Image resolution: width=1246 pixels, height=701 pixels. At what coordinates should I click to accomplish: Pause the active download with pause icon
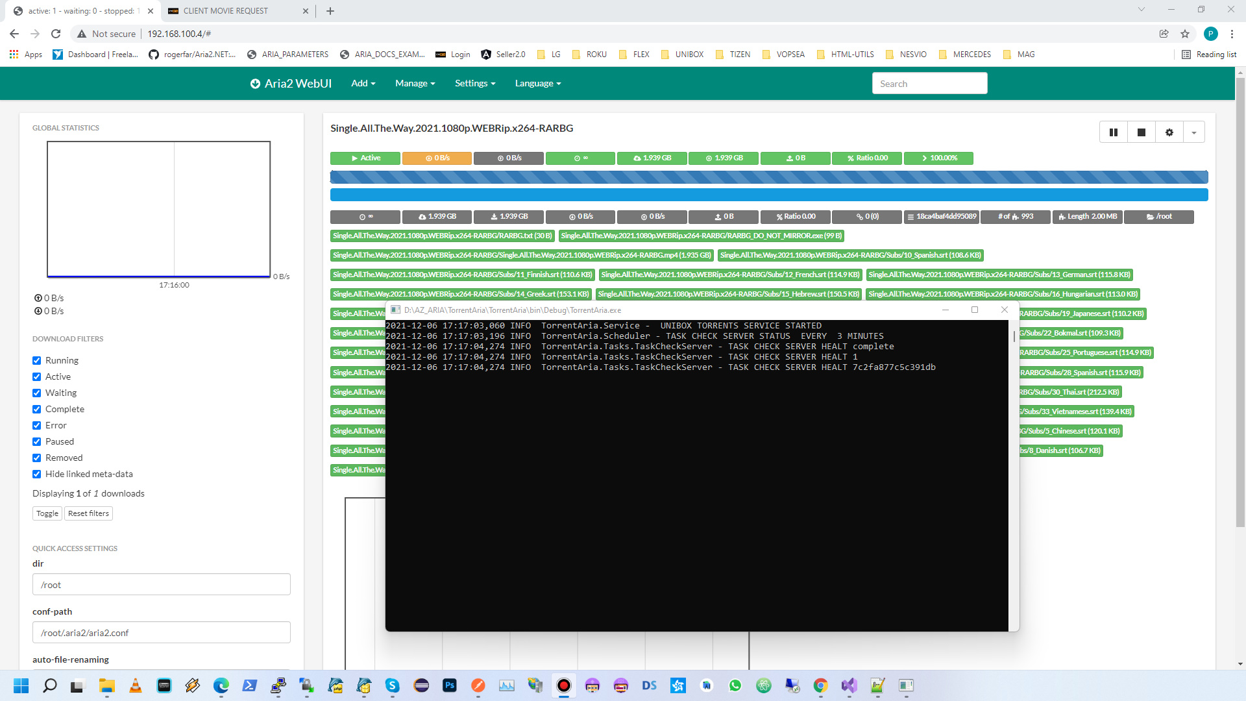(x=1114, y=132)
